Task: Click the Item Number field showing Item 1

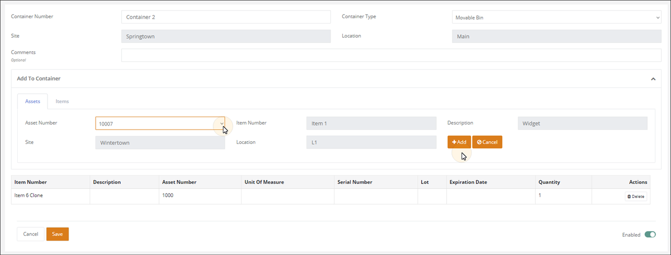Action: pyautogui.click(x=371, y=123)
